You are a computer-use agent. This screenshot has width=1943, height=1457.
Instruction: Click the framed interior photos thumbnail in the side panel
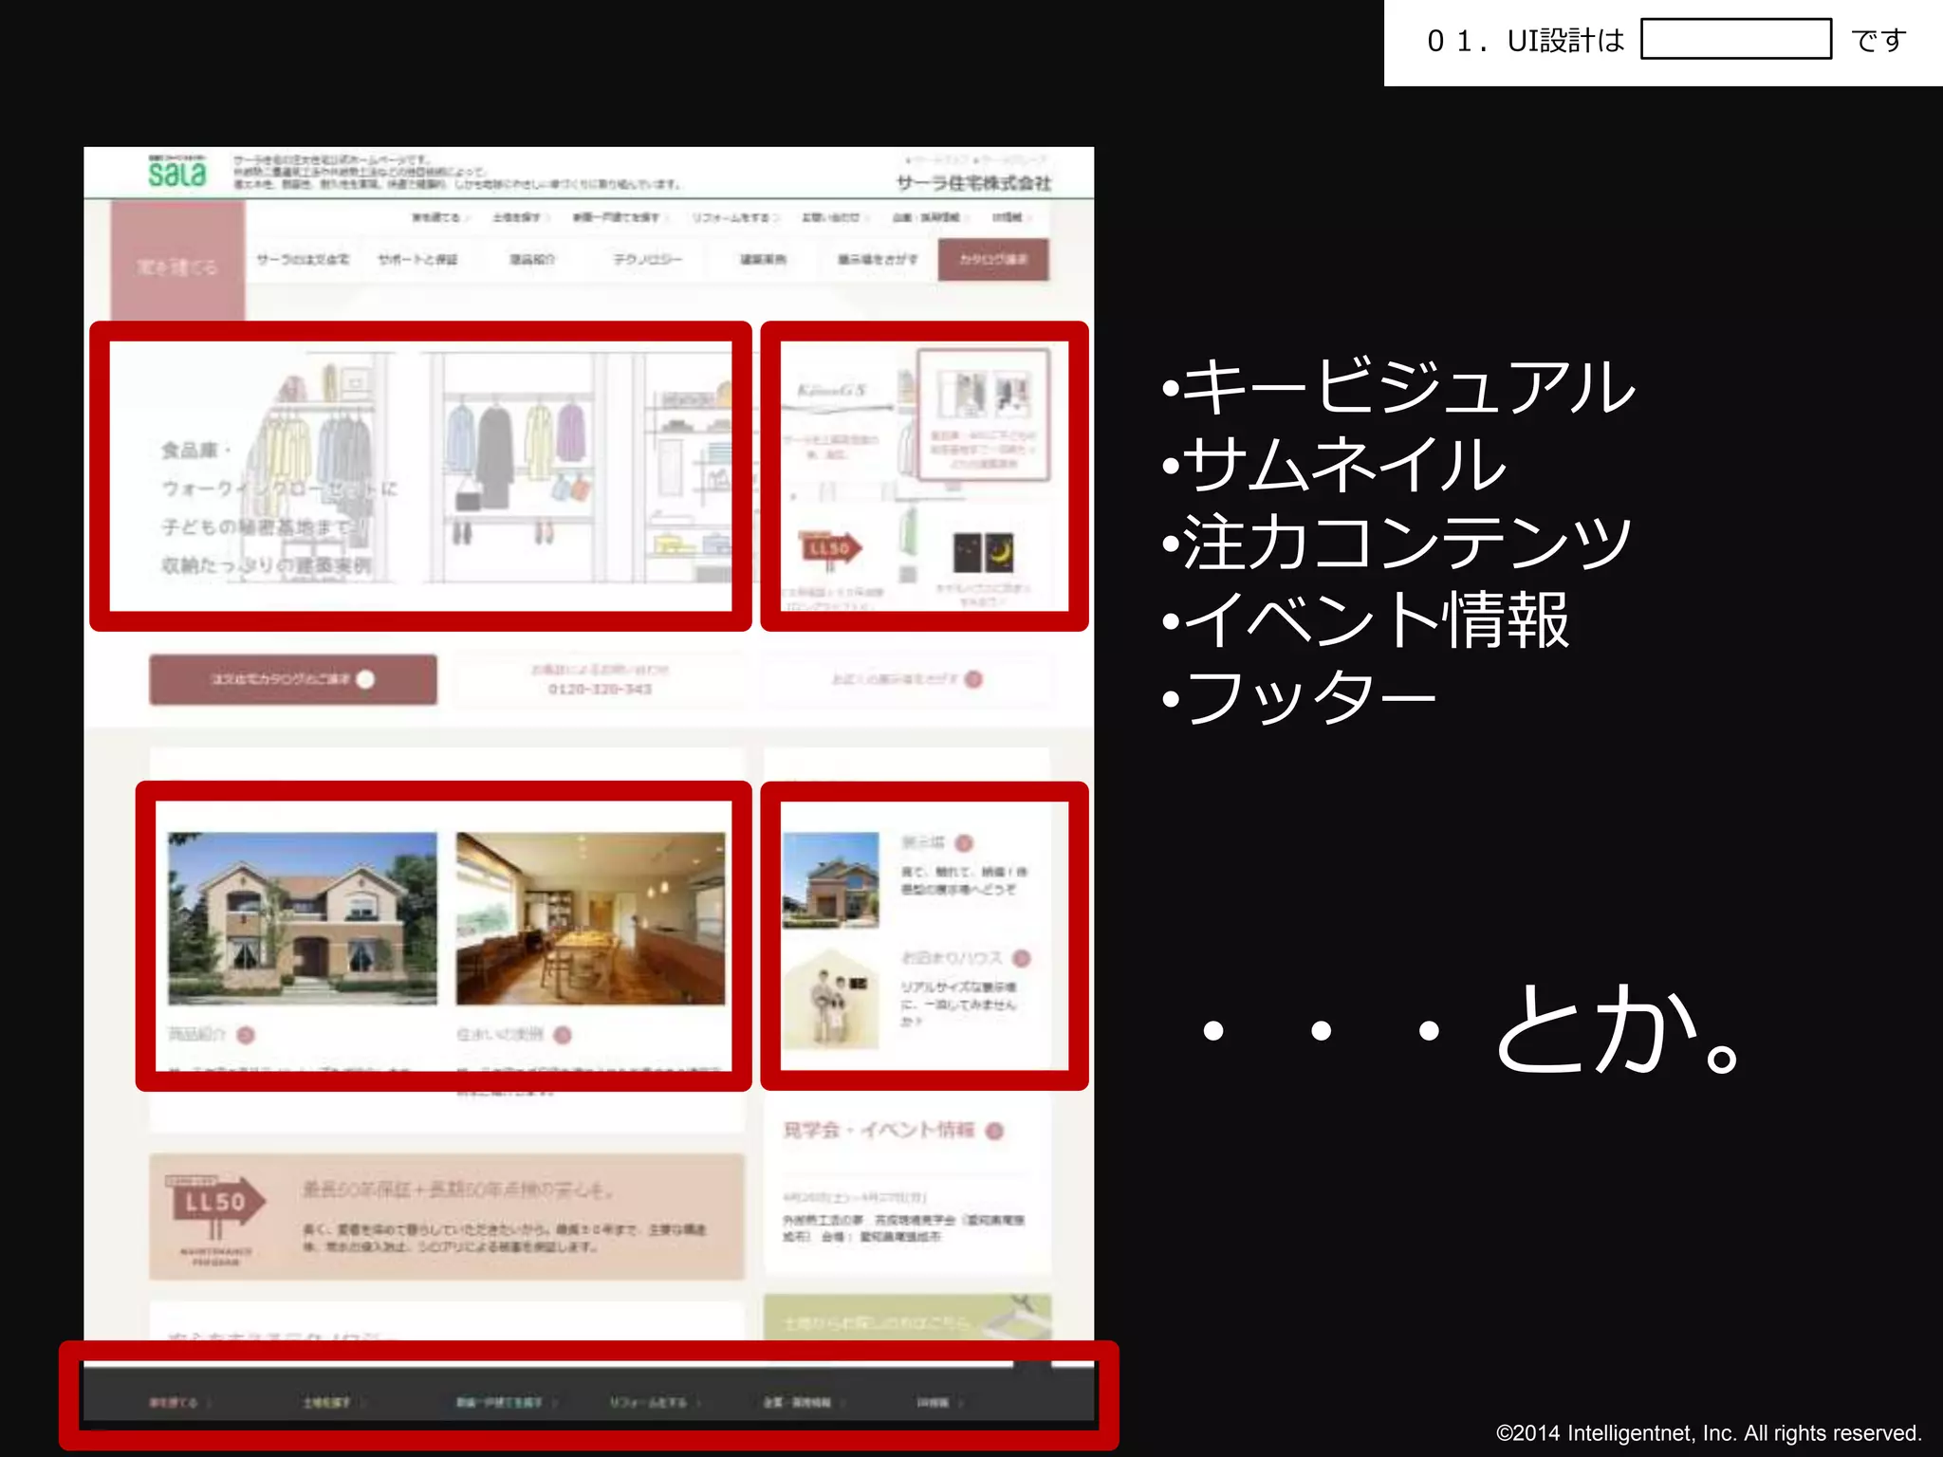[x=984, y=415]
